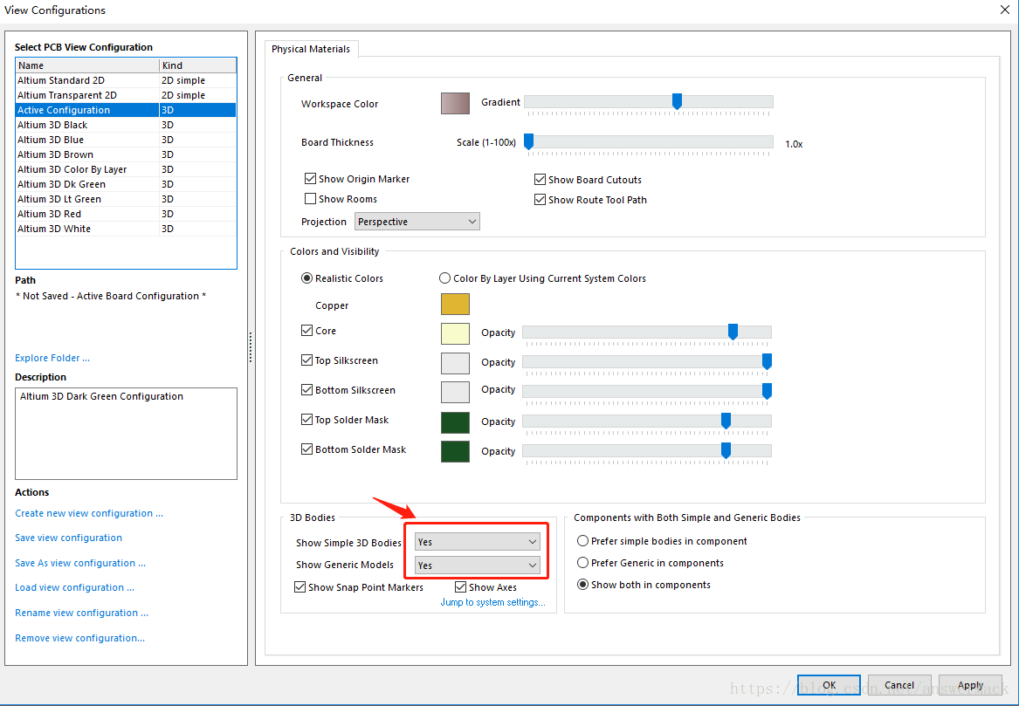The image size is (1019, 706).
Task: Click the Bottom Silkscreen color swatch
Action: coord(455,391)
